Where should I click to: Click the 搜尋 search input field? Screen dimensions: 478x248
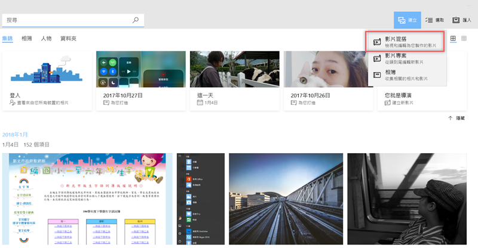tap(69, 20)
